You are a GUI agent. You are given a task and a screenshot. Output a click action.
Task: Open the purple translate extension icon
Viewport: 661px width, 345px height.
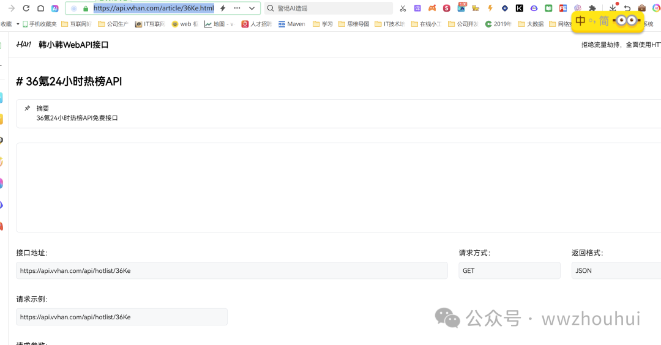[417, 8]
